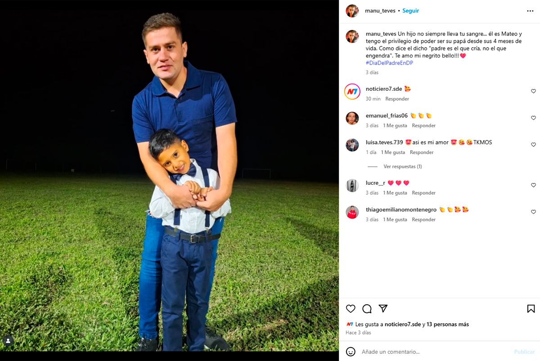Open thiagoemilianomontenegro's profile avatar

(x=352, y=212)
